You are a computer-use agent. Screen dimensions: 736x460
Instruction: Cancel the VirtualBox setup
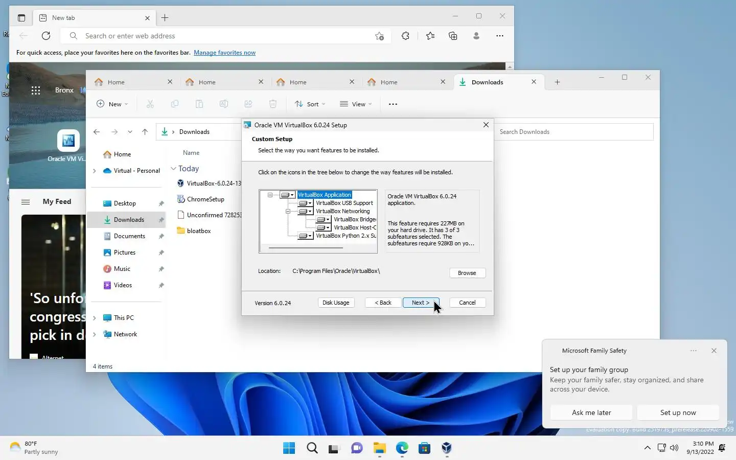click(x=467, y=303)
